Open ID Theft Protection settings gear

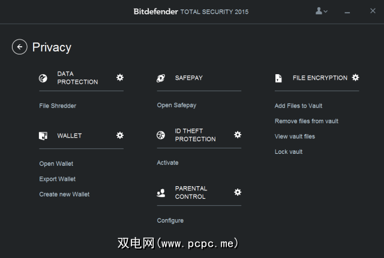coord(238,135)
